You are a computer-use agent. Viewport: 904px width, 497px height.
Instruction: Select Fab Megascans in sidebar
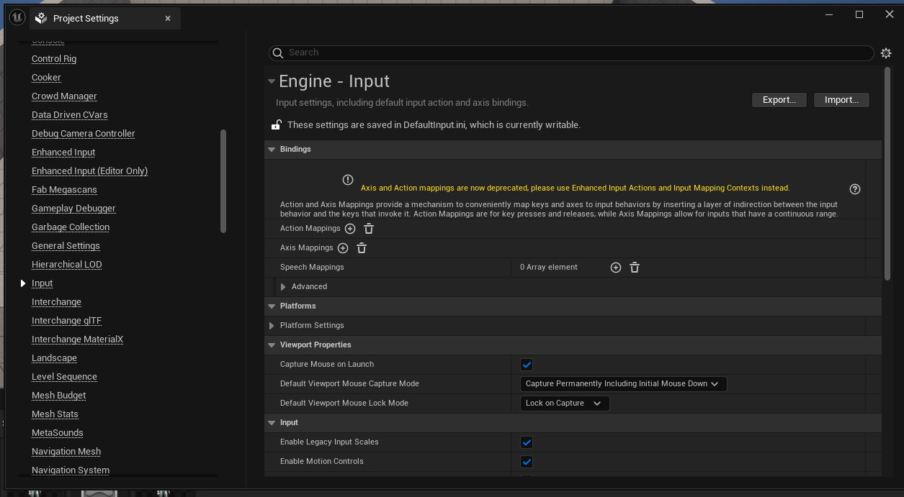(x=64, y=190)
